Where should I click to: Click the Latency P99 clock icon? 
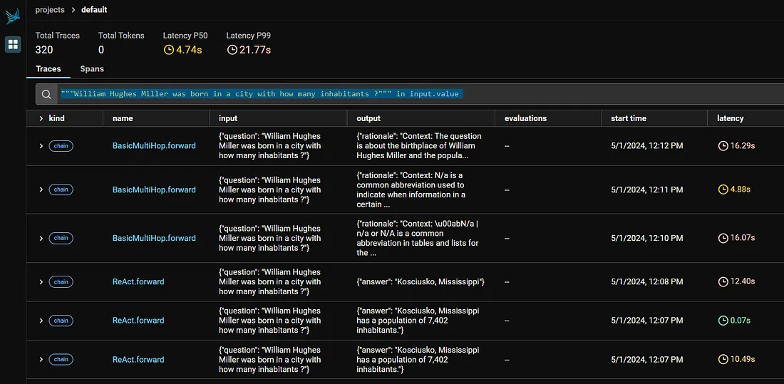pos(232,49)
